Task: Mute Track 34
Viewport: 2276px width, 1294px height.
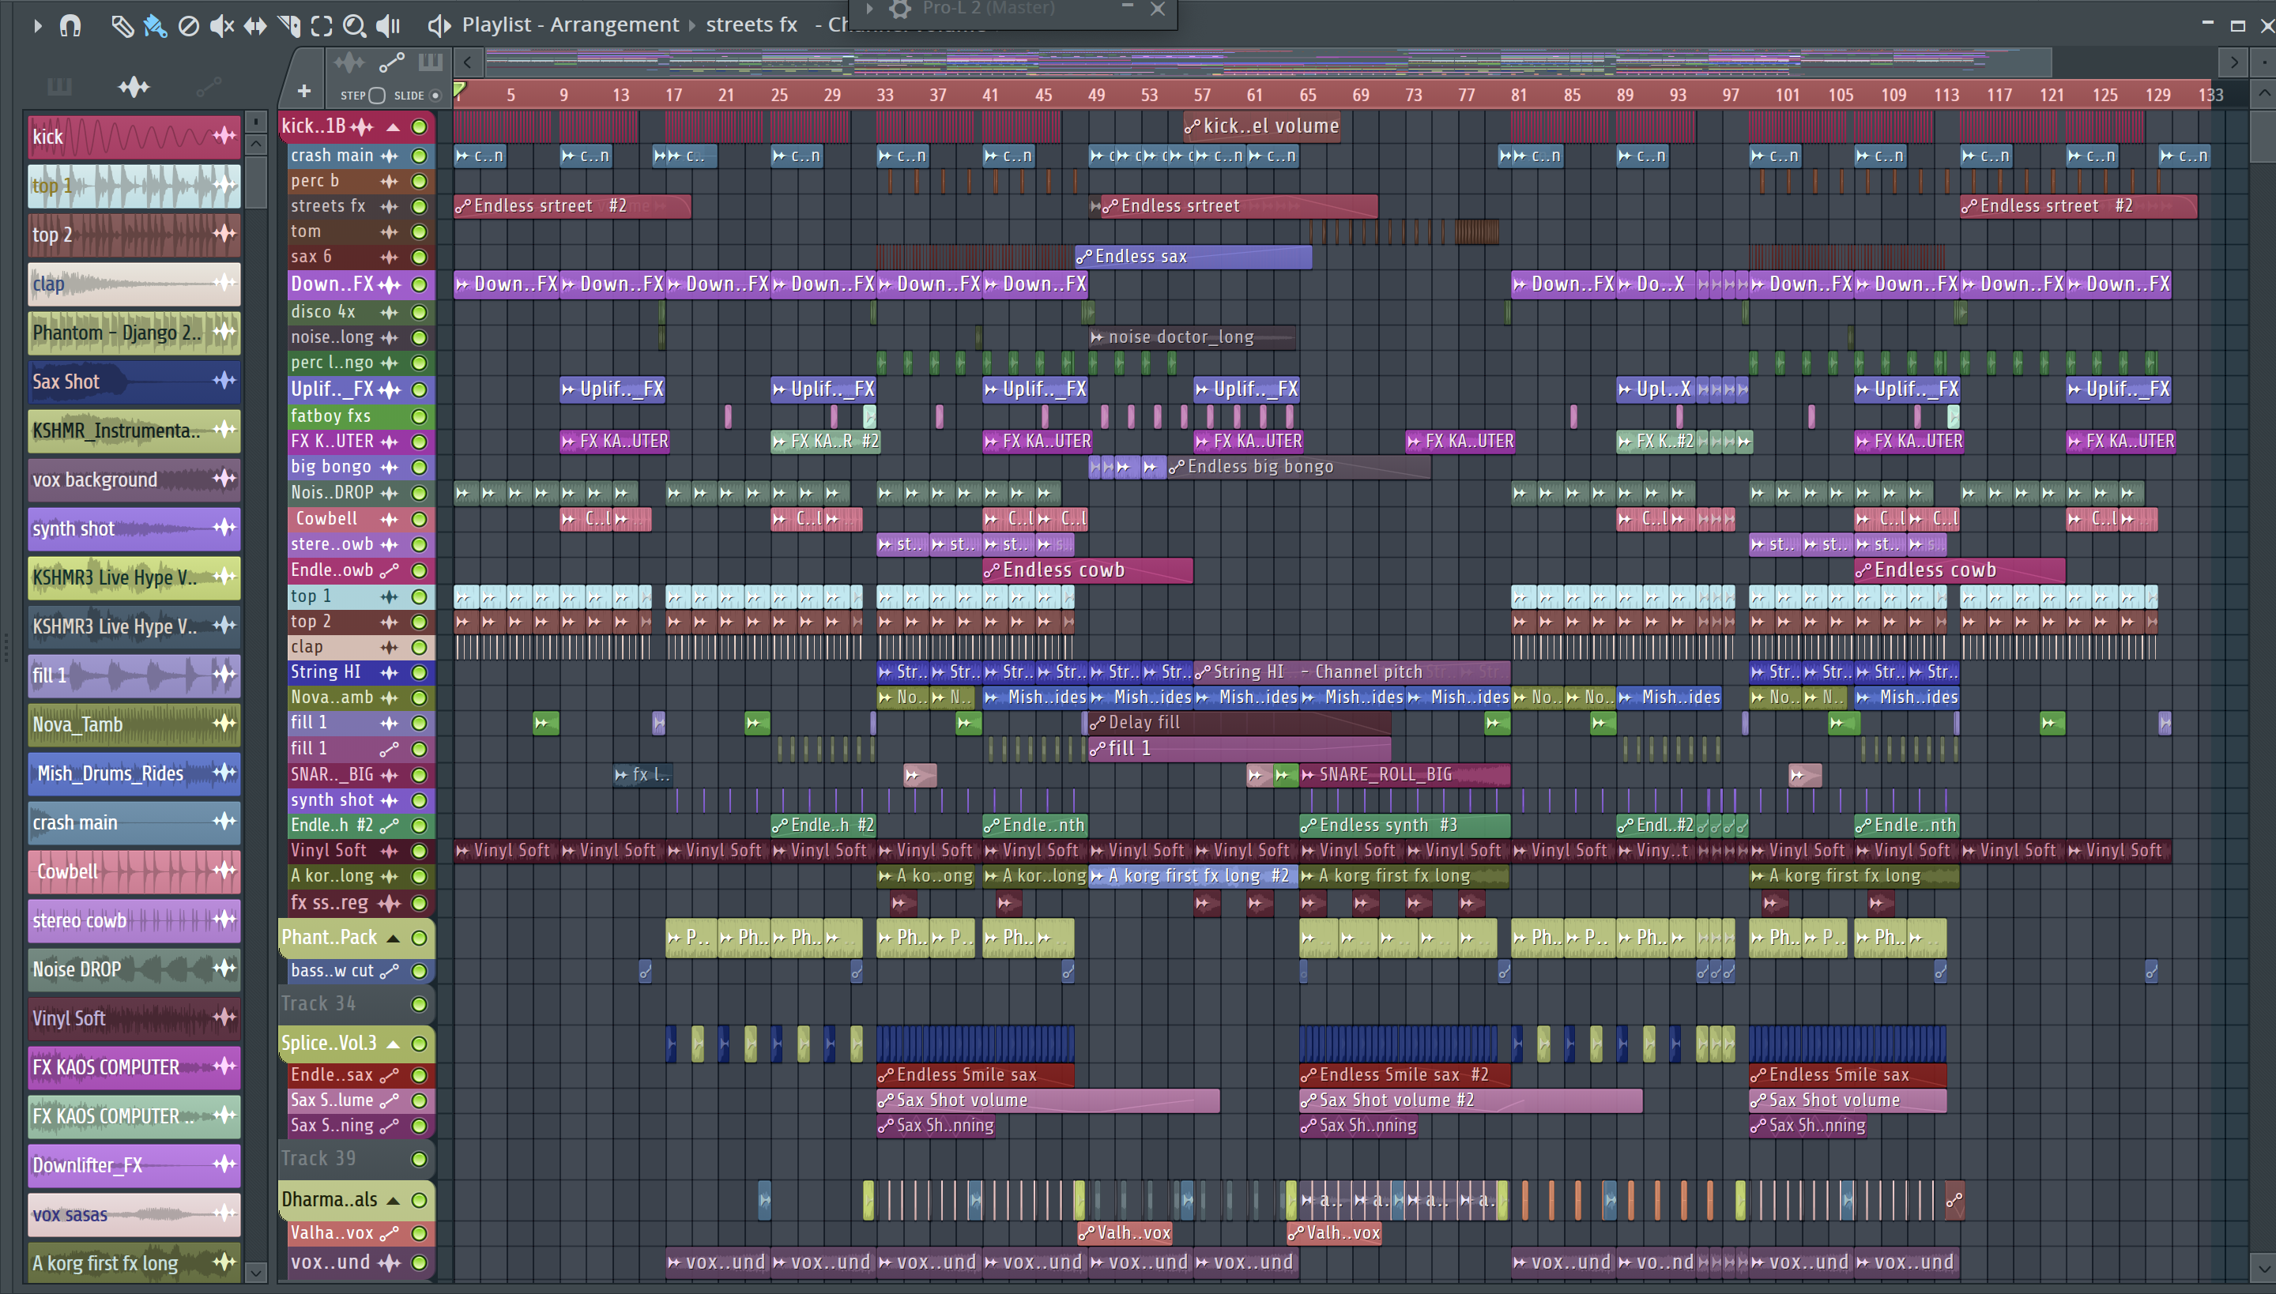Action: pos(419,1004)
